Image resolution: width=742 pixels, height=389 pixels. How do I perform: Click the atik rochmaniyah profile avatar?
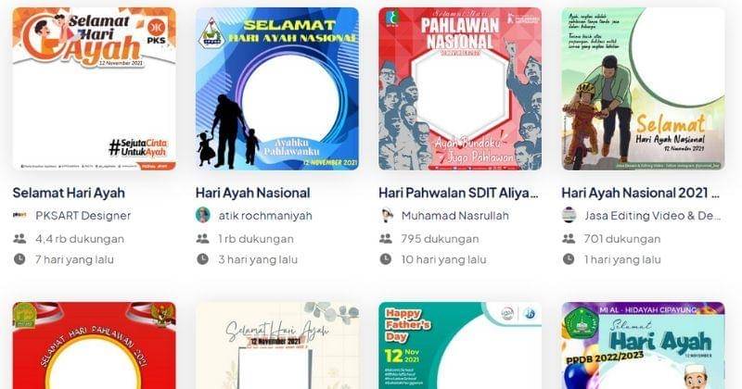click(203, 215)
